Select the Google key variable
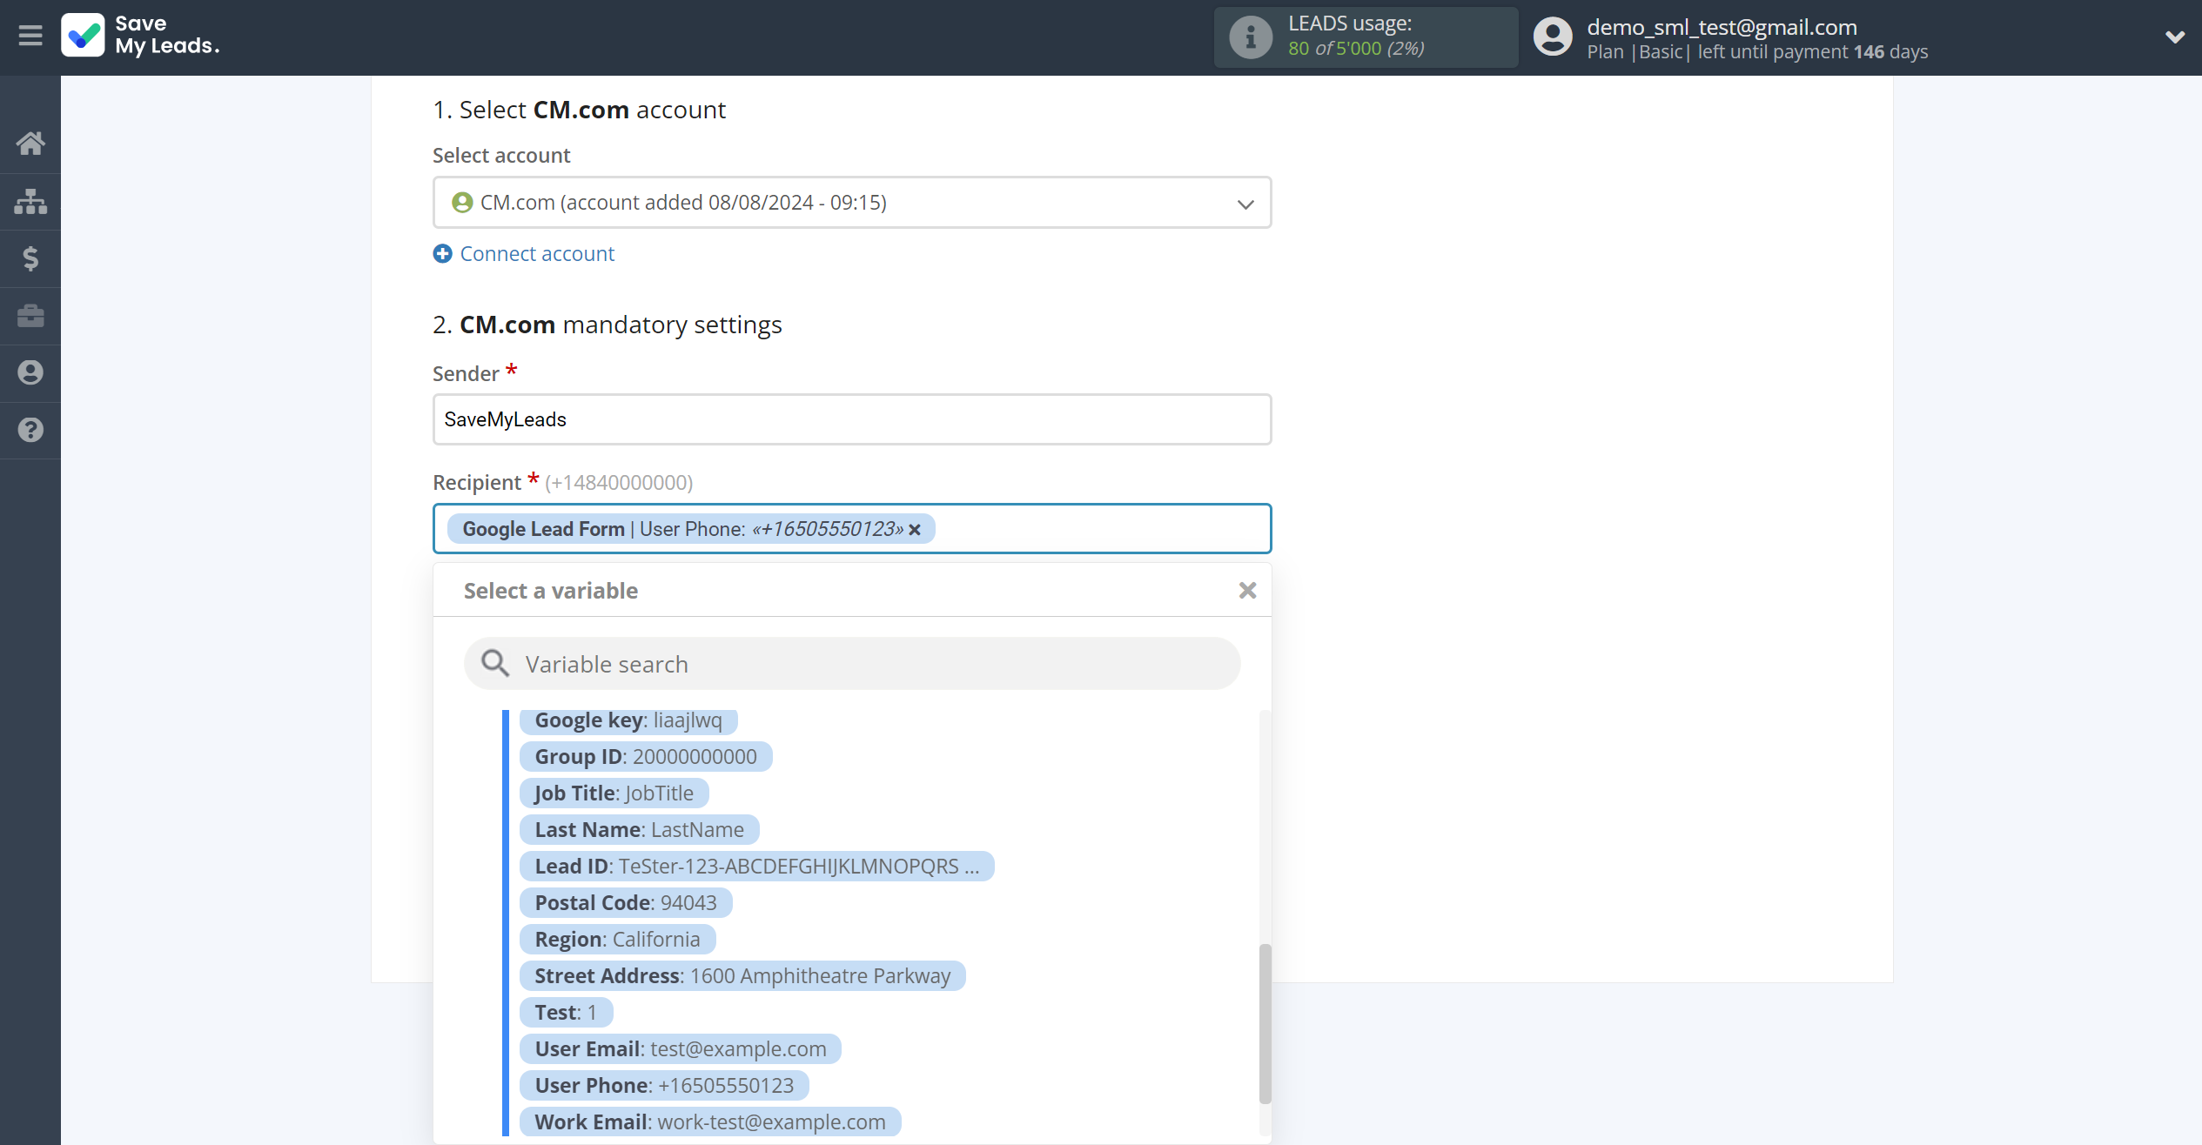 [628, 720]
